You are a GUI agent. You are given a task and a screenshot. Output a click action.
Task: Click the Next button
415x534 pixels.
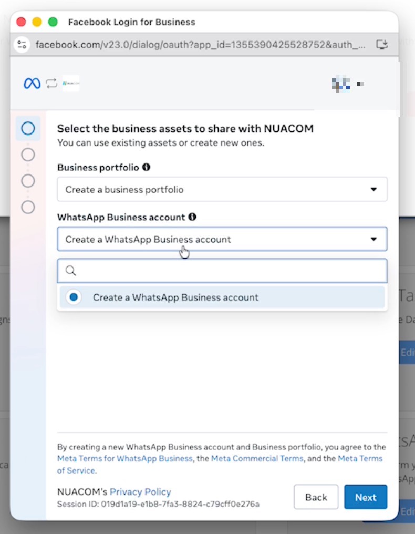click(x=366, y=497)
